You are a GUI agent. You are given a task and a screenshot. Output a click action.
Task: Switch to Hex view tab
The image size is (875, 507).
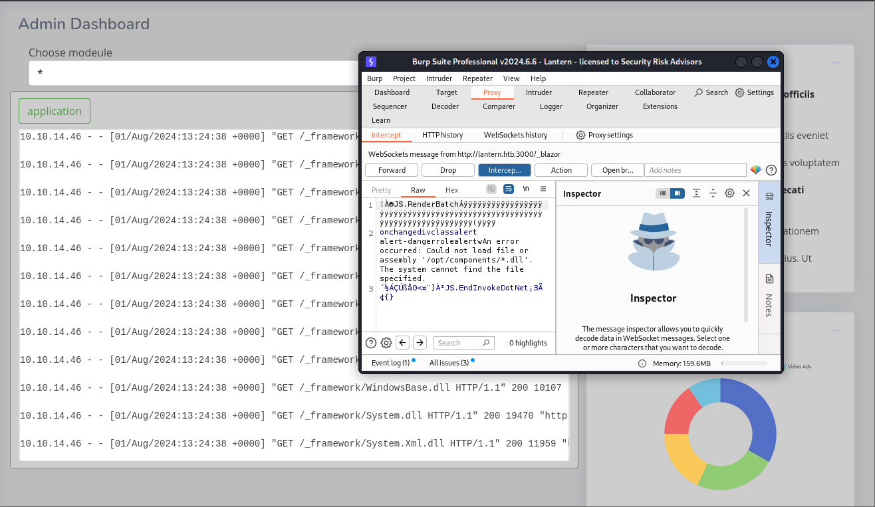(x=451, y=190)
